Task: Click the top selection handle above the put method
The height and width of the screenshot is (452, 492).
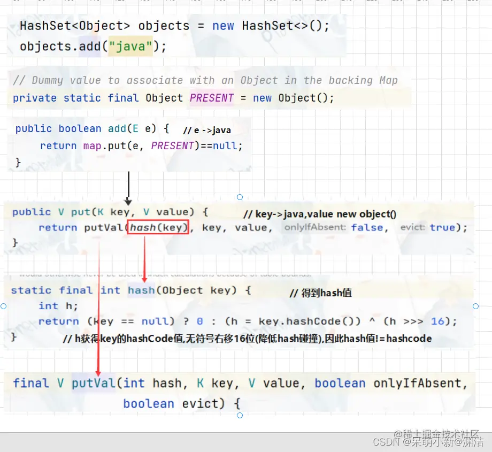Action: click(240, 197)
